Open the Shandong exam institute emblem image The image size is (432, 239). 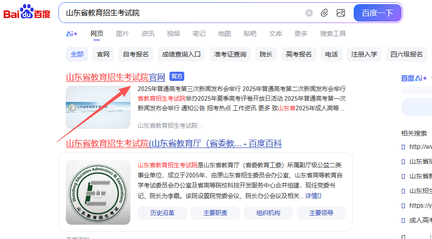pyautogui.click(x=98, y=192)
